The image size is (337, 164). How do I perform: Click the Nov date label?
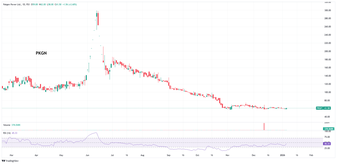pyautogui.click(x=228, y=155)
